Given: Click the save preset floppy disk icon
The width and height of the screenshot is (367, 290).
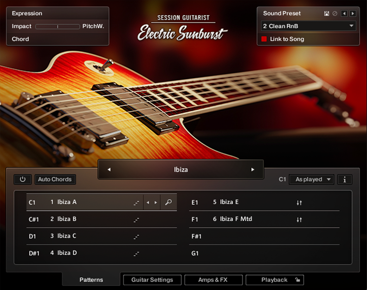Looking at the screenshot, I should point(327,13).
